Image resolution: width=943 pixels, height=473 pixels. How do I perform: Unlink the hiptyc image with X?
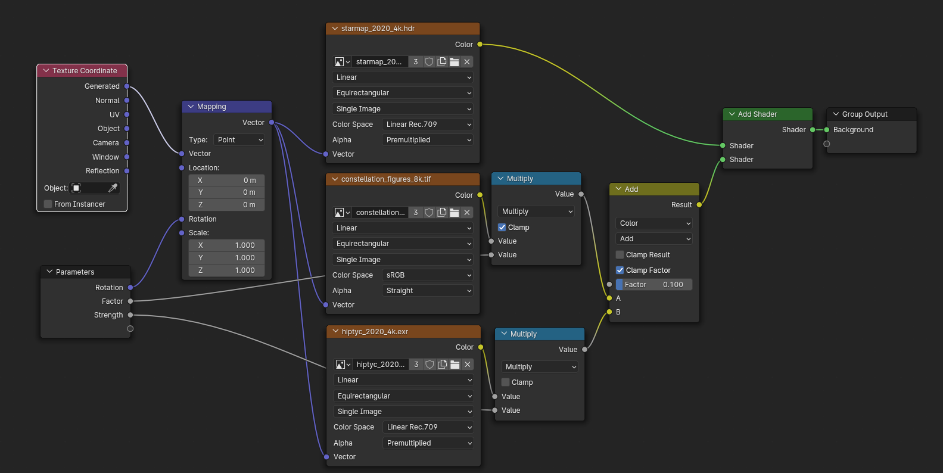click(468, 365)
